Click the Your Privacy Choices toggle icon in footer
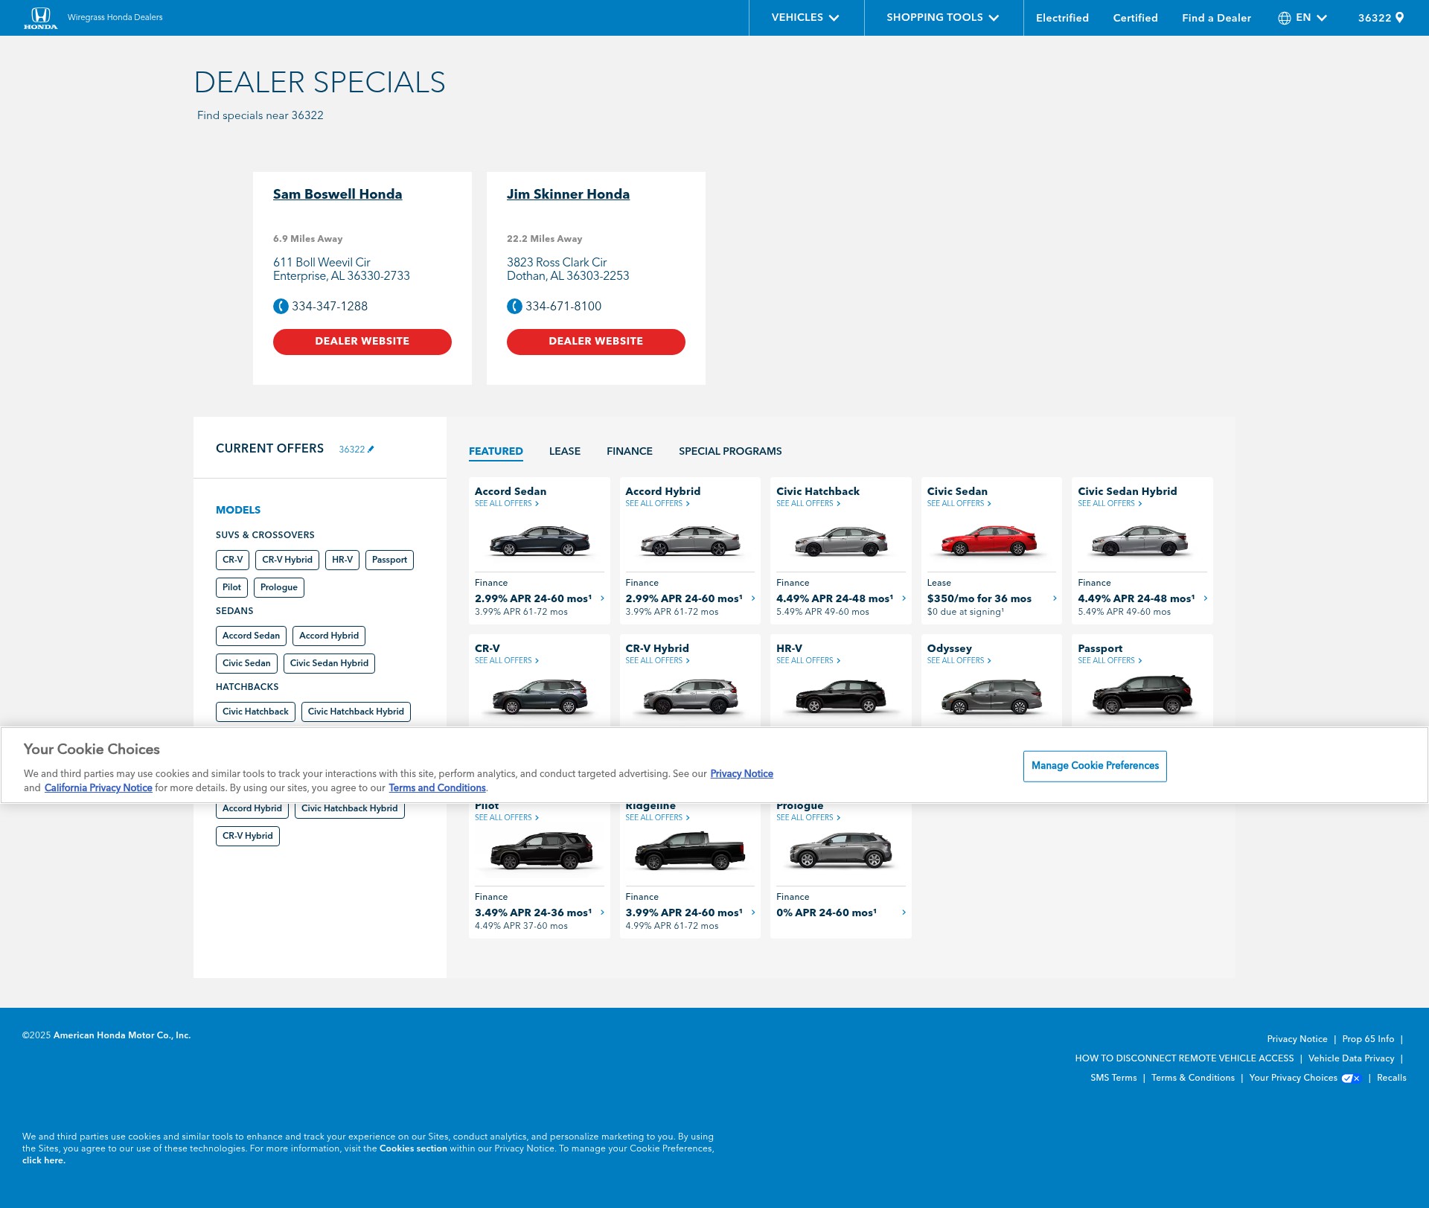 (1351, 1078)
